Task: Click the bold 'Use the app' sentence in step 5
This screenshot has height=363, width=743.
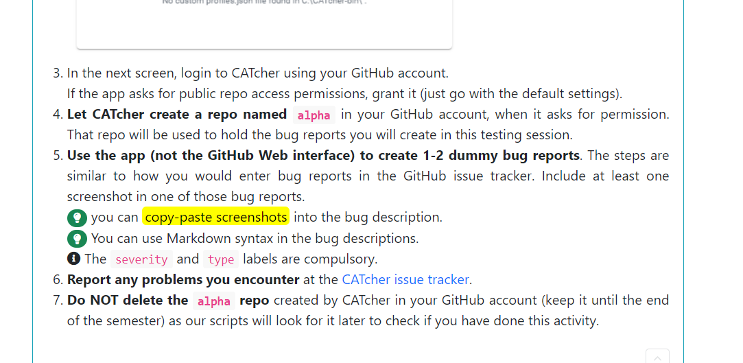Action: pos(323,156)
